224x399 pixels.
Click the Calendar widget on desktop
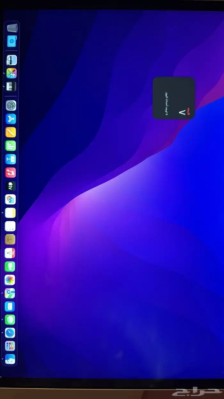[x=174, y=98]
